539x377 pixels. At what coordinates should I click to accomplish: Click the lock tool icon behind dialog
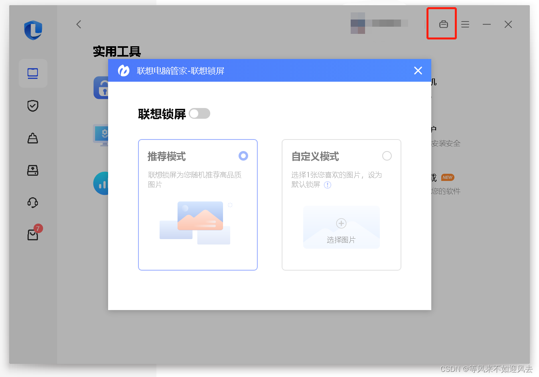(101, 88)
